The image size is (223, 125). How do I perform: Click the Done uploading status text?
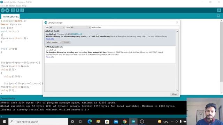pos(8,98)
